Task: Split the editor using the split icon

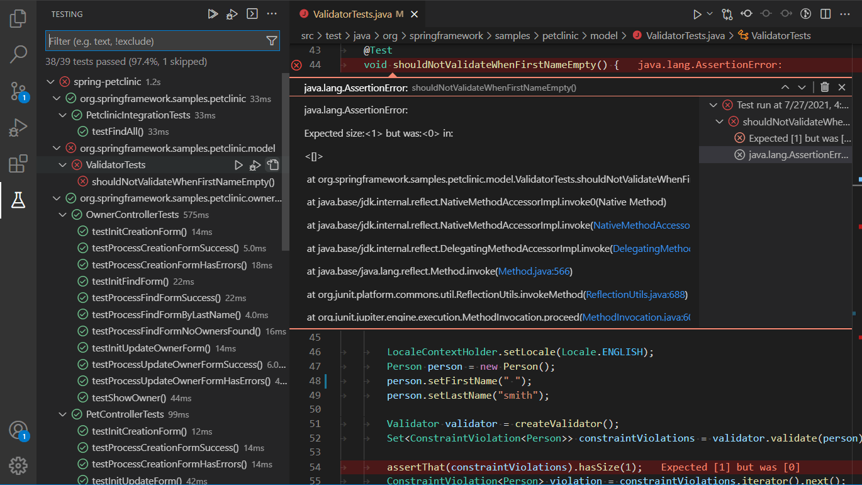Action: [x=826, y=13]
